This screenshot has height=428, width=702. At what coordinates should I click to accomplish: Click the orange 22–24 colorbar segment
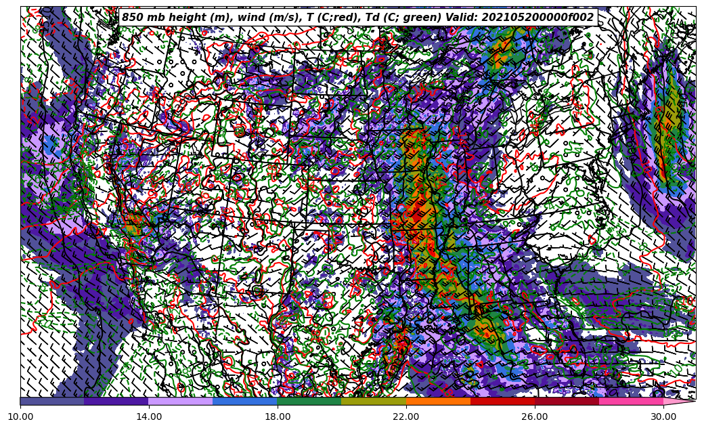(438, 401)
